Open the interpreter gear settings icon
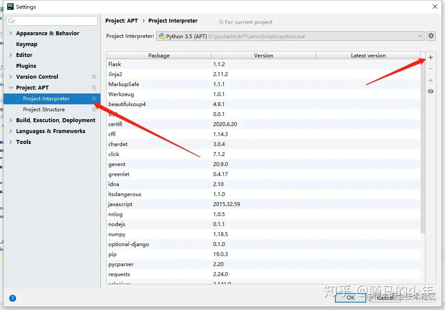Viewport: 445px width, 310px height. click(431, 36)
